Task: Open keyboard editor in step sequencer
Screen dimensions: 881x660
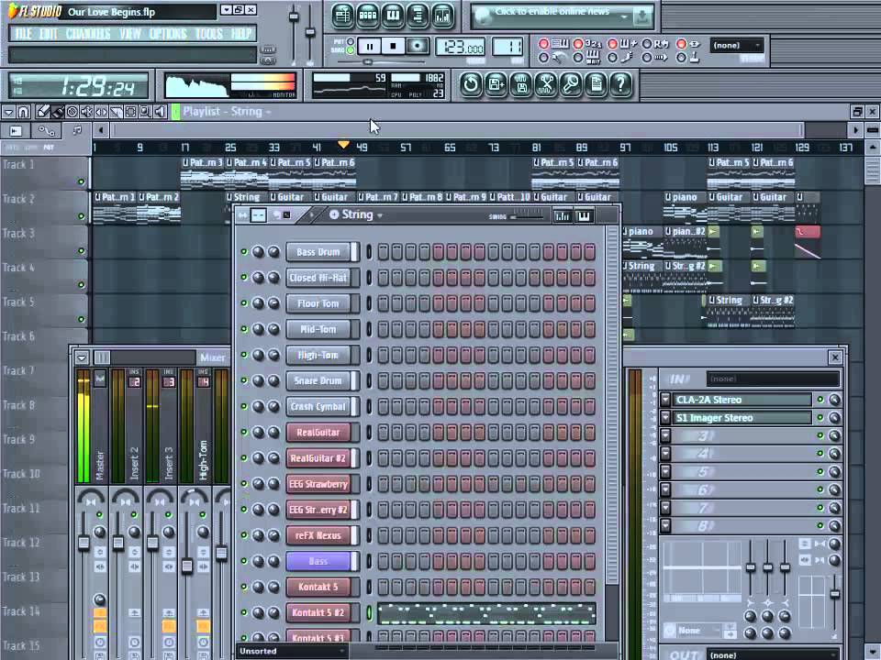Action: pyautogui.click(x=584, y=215)
